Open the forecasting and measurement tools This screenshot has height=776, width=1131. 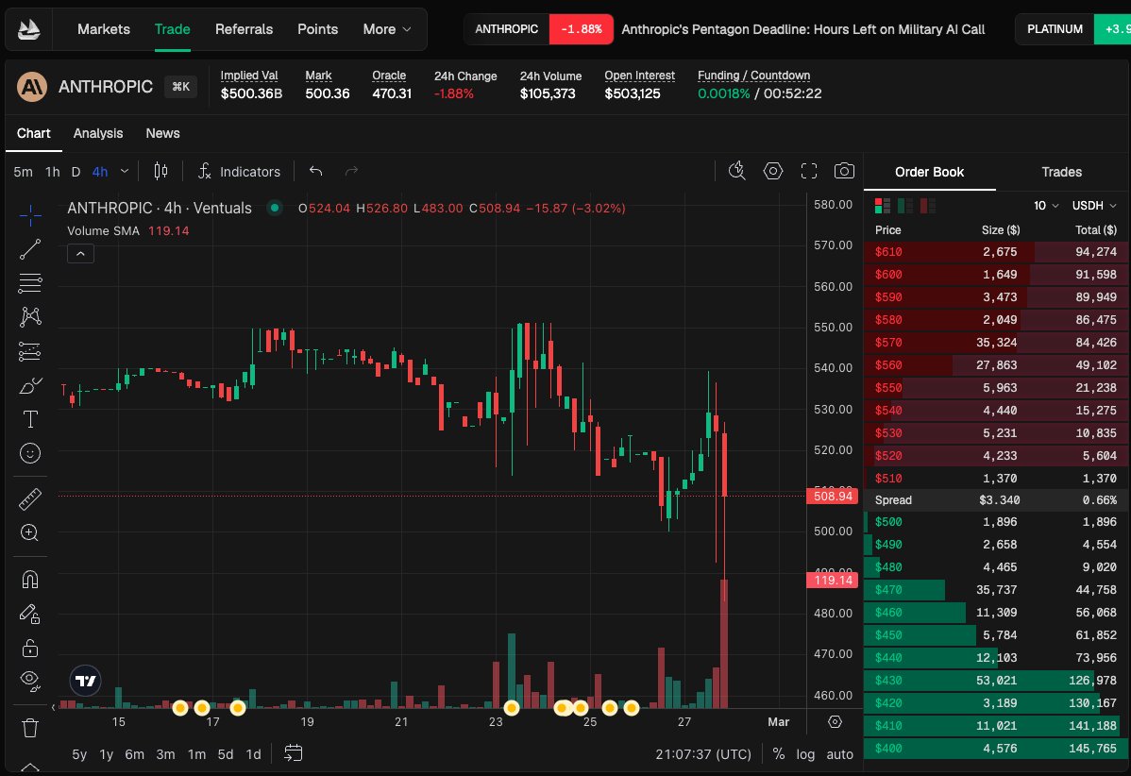tap(29, 351)
